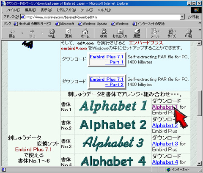Viewport: 203px width, 173px height.
Task: Open the 表示(V) menu
Action: point(46,10)
